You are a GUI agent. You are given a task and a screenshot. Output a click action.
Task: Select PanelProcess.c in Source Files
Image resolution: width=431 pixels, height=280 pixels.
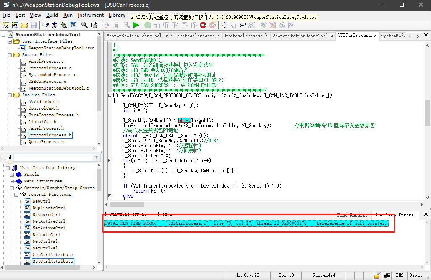point(46,62)
